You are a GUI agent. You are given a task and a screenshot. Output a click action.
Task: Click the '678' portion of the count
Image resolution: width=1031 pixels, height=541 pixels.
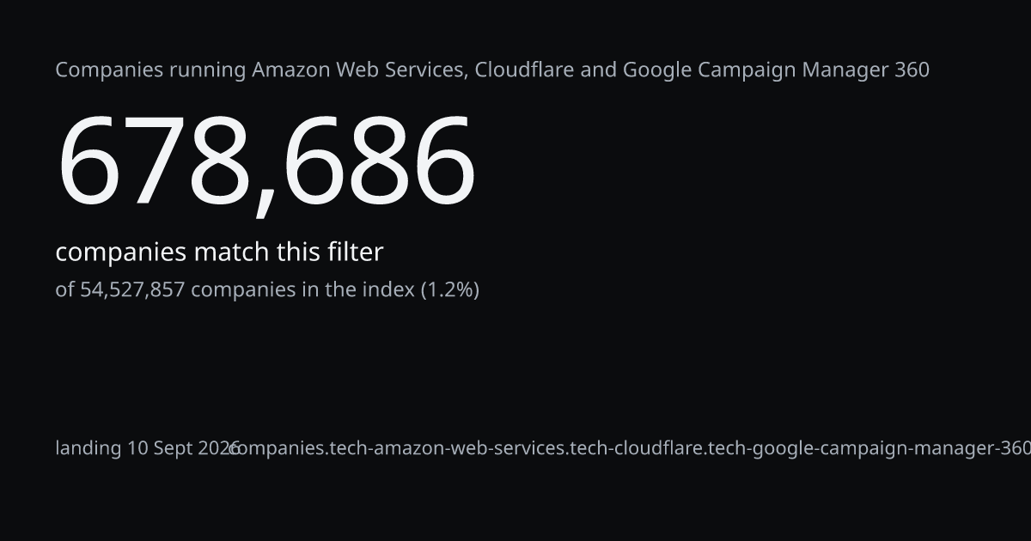click(154, 162)
